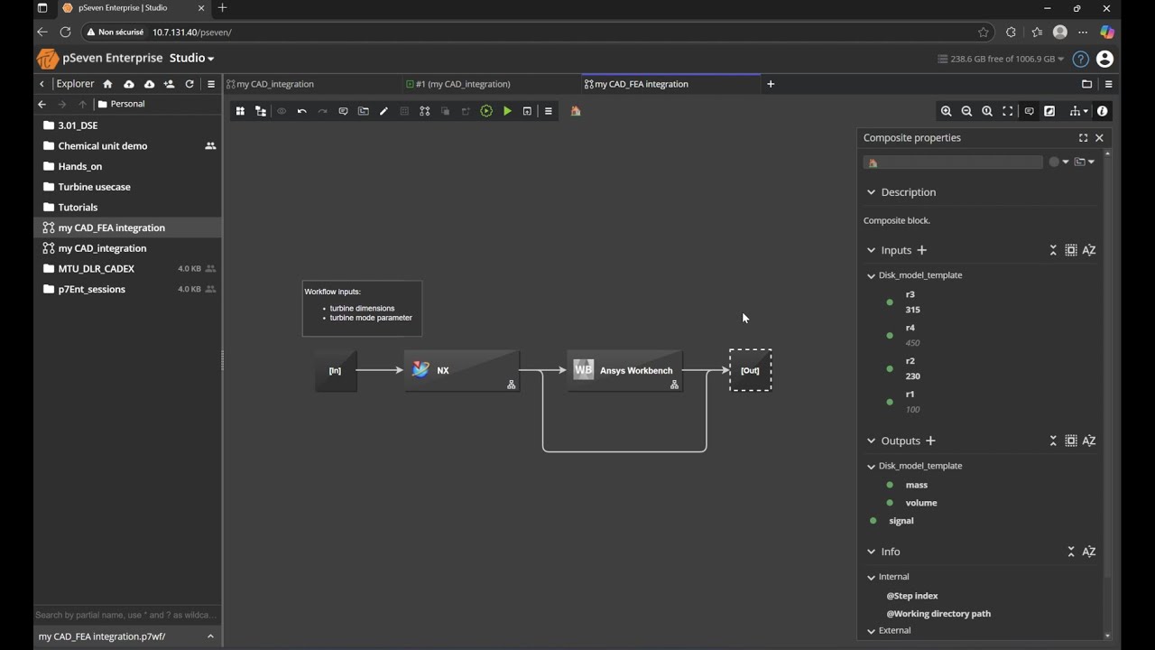The image size is (1155, 650).
Task: Toggle the green dot beside signal output
Action: [x=873, y=521]
